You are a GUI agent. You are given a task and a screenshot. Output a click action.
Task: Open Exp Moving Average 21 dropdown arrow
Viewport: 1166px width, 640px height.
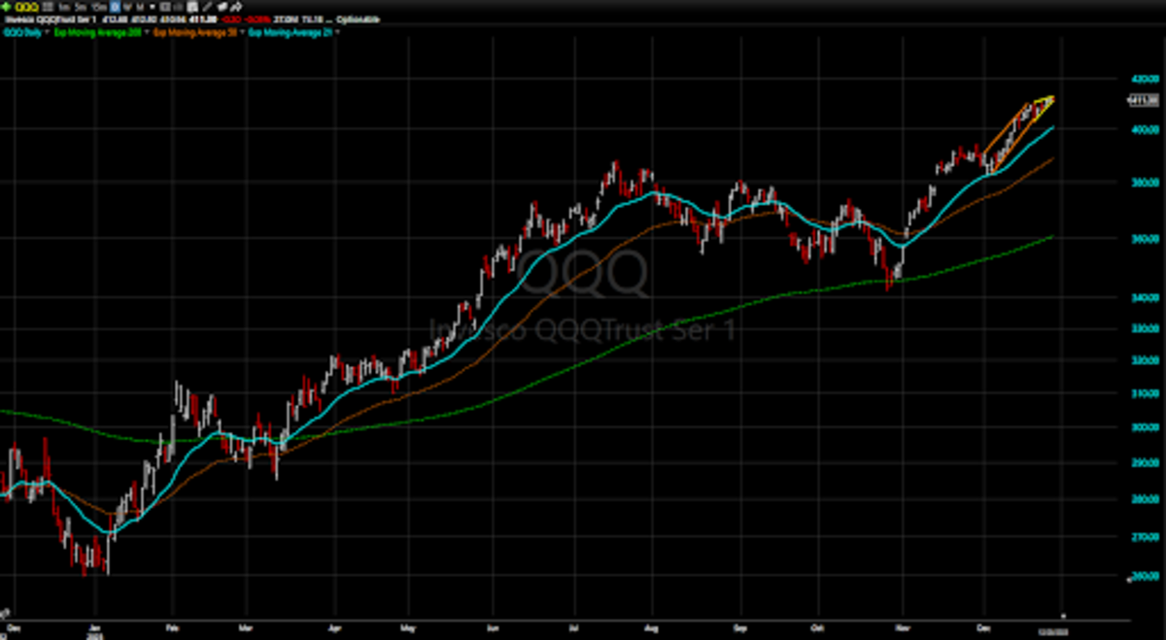tap(339, 31)
